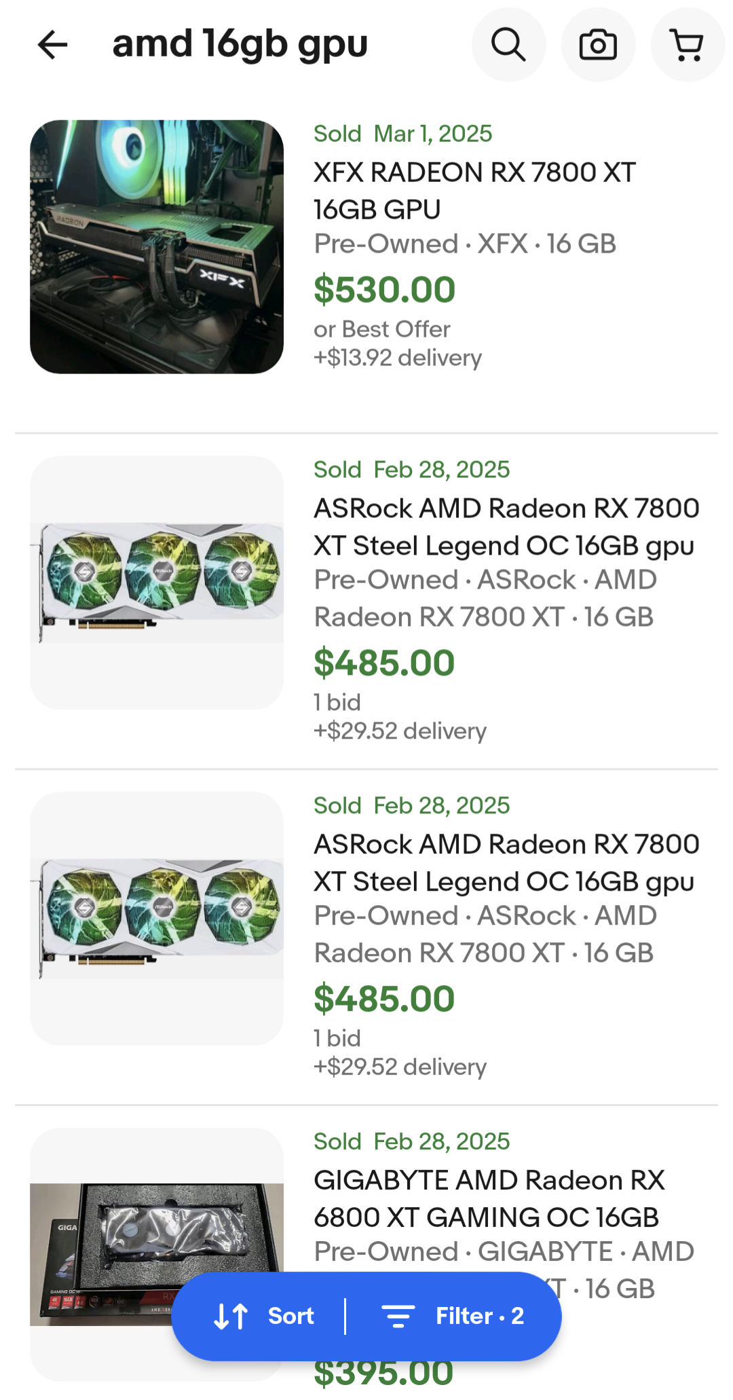Screen dimensions: 733x1400
Task: Open first ASRock Steel Legend thumbnail
Action: tap(157, 583)
